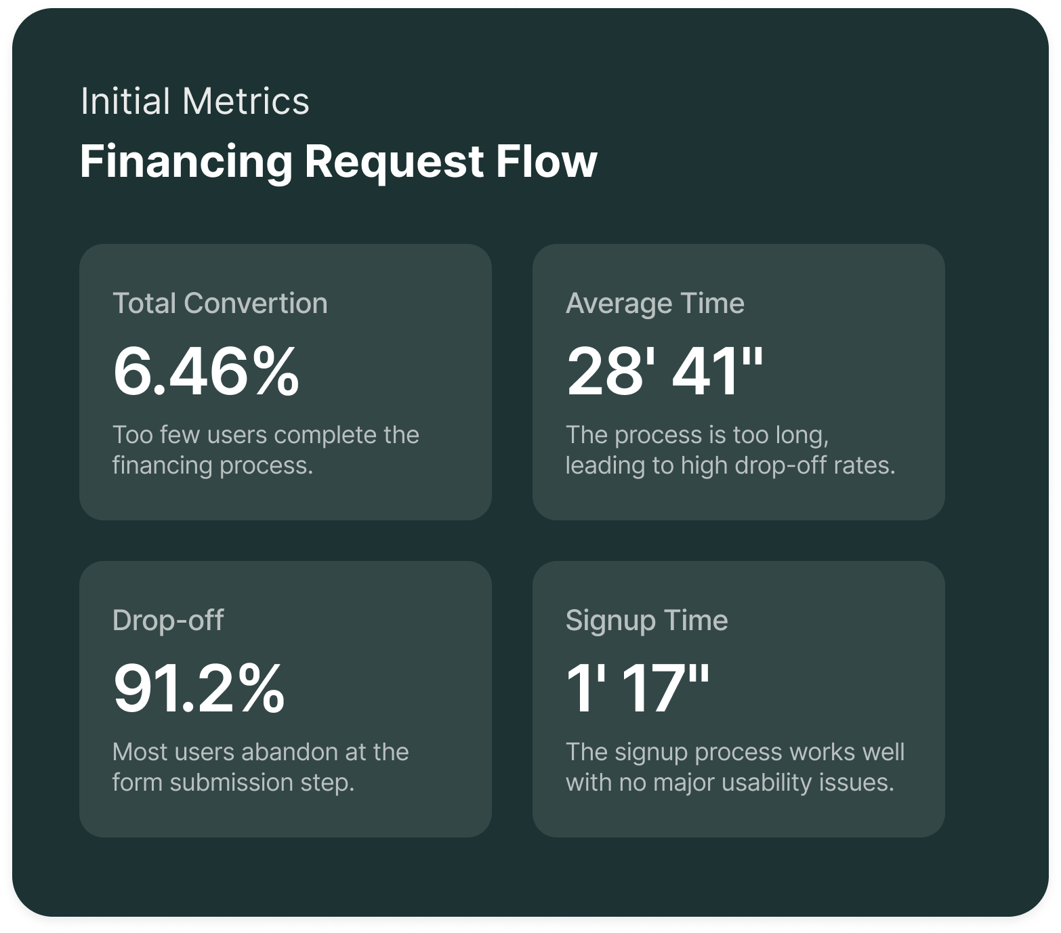Select the Signup Time label
Viewport: 1061px width, 933px height.
click(647, 620)
